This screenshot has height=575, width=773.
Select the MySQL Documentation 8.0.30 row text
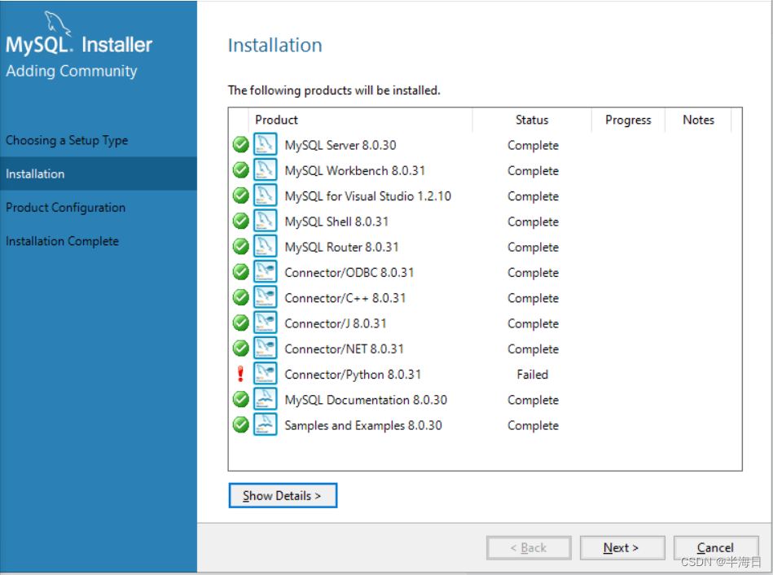point(366,400)
